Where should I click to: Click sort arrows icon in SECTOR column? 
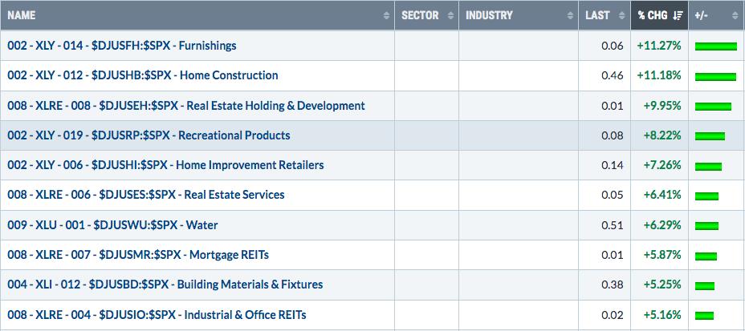(x=450, y=16)
